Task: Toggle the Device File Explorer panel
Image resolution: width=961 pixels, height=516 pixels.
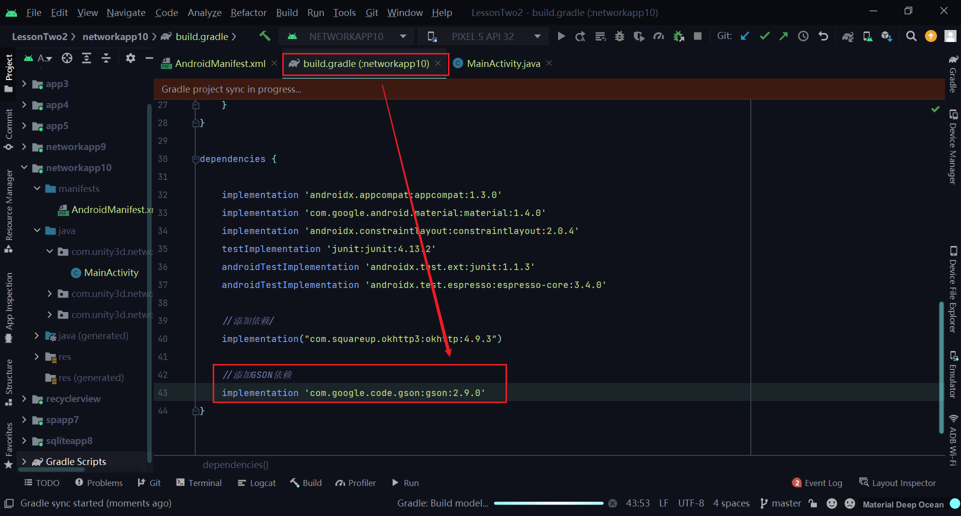Action: point(953,289)
